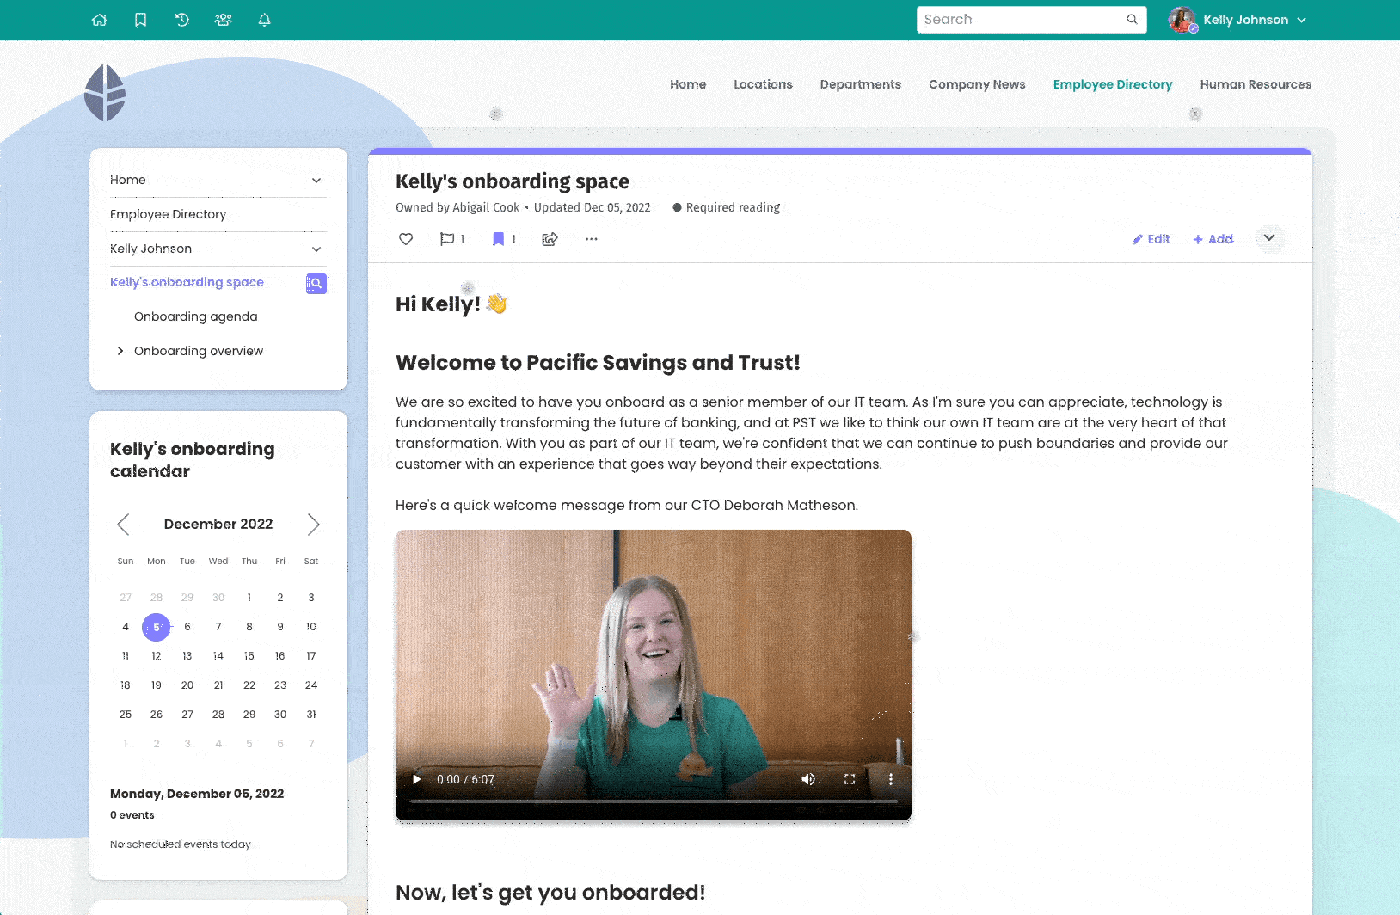Screen dimensions: 1400x915
Task: Click the sidebar page search icon
Action: tap(316, 283)
